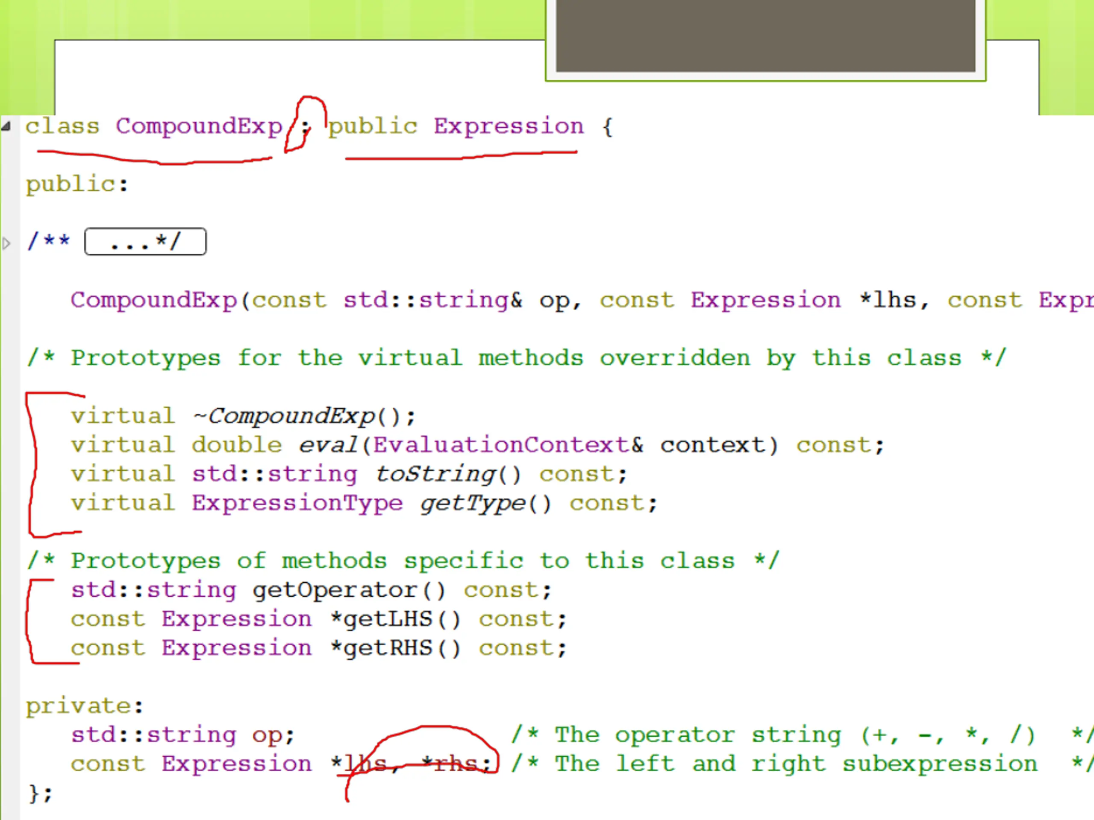Screen dimensions: 1094x820
Task: Click '*getRHS()' method declaration
Action: 318,648
